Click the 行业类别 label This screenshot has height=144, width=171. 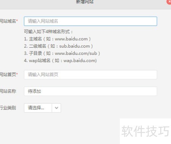8,108
